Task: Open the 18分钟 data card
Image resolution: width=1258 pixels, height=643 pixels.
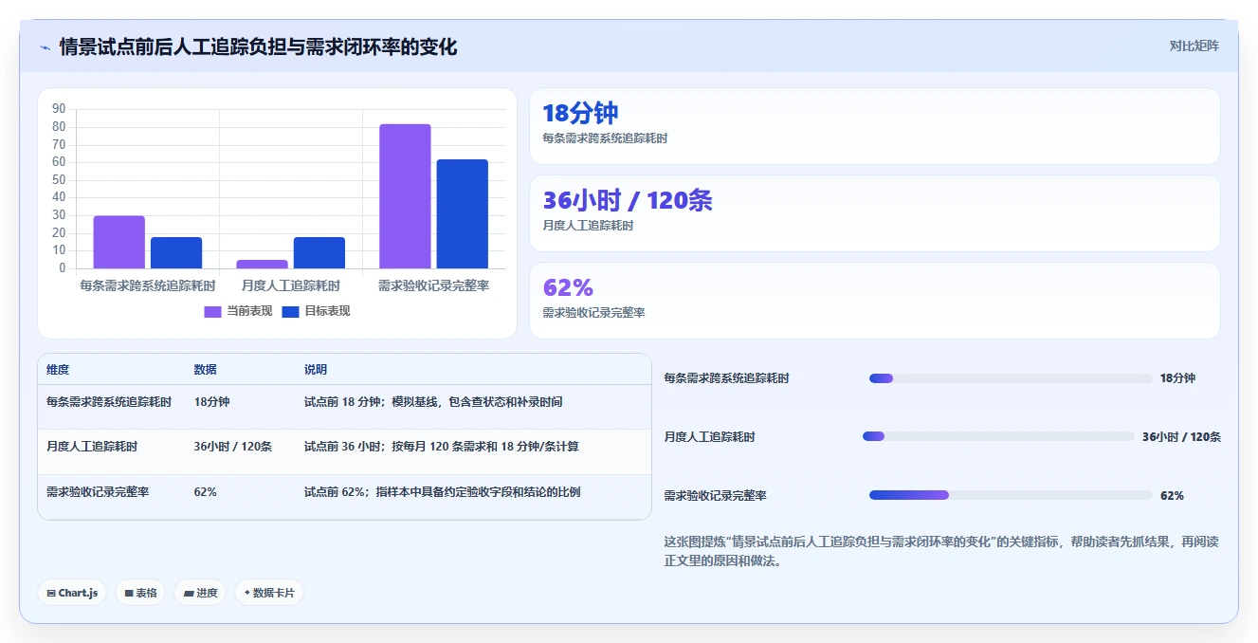Action: click(x=874, y=126)
